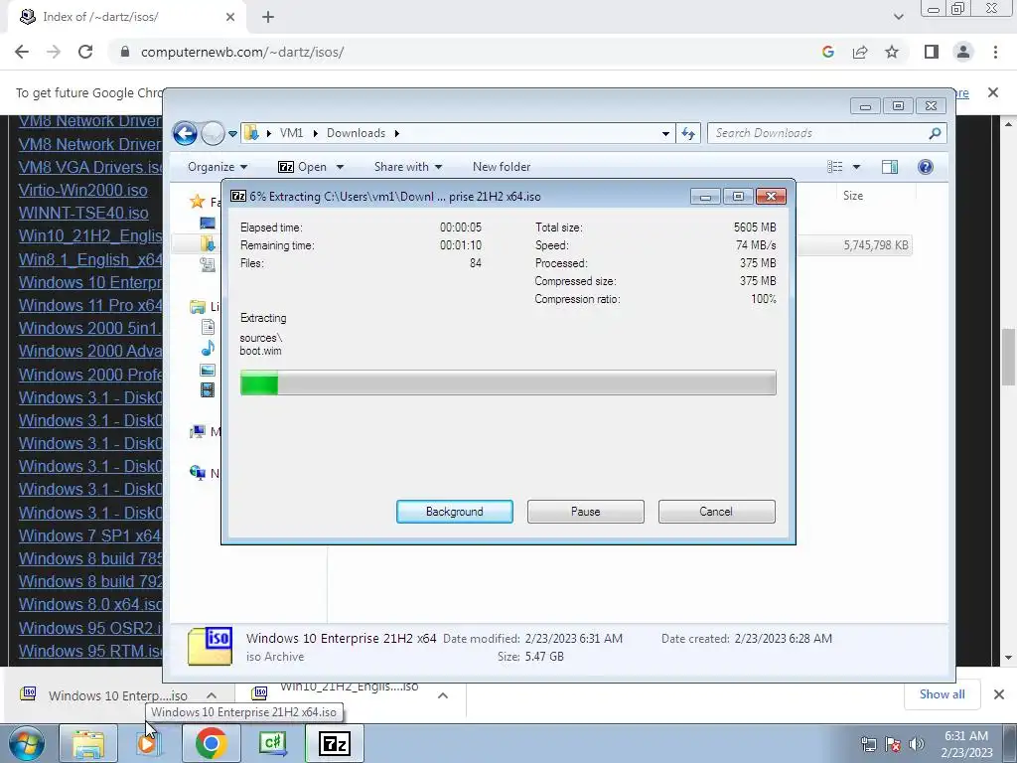
Task: Expand the view options dropdown arrow
Action: click(856, 167)
